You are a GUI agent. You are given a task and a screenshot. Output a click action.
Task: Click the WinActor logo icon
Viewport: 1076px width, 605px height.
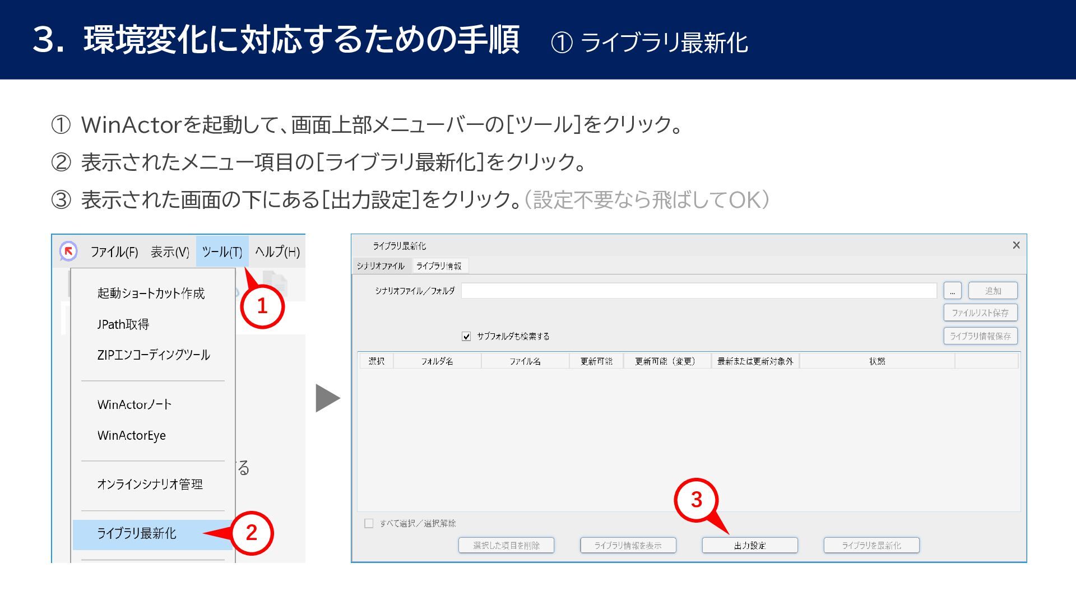click(x=68, y=251)
